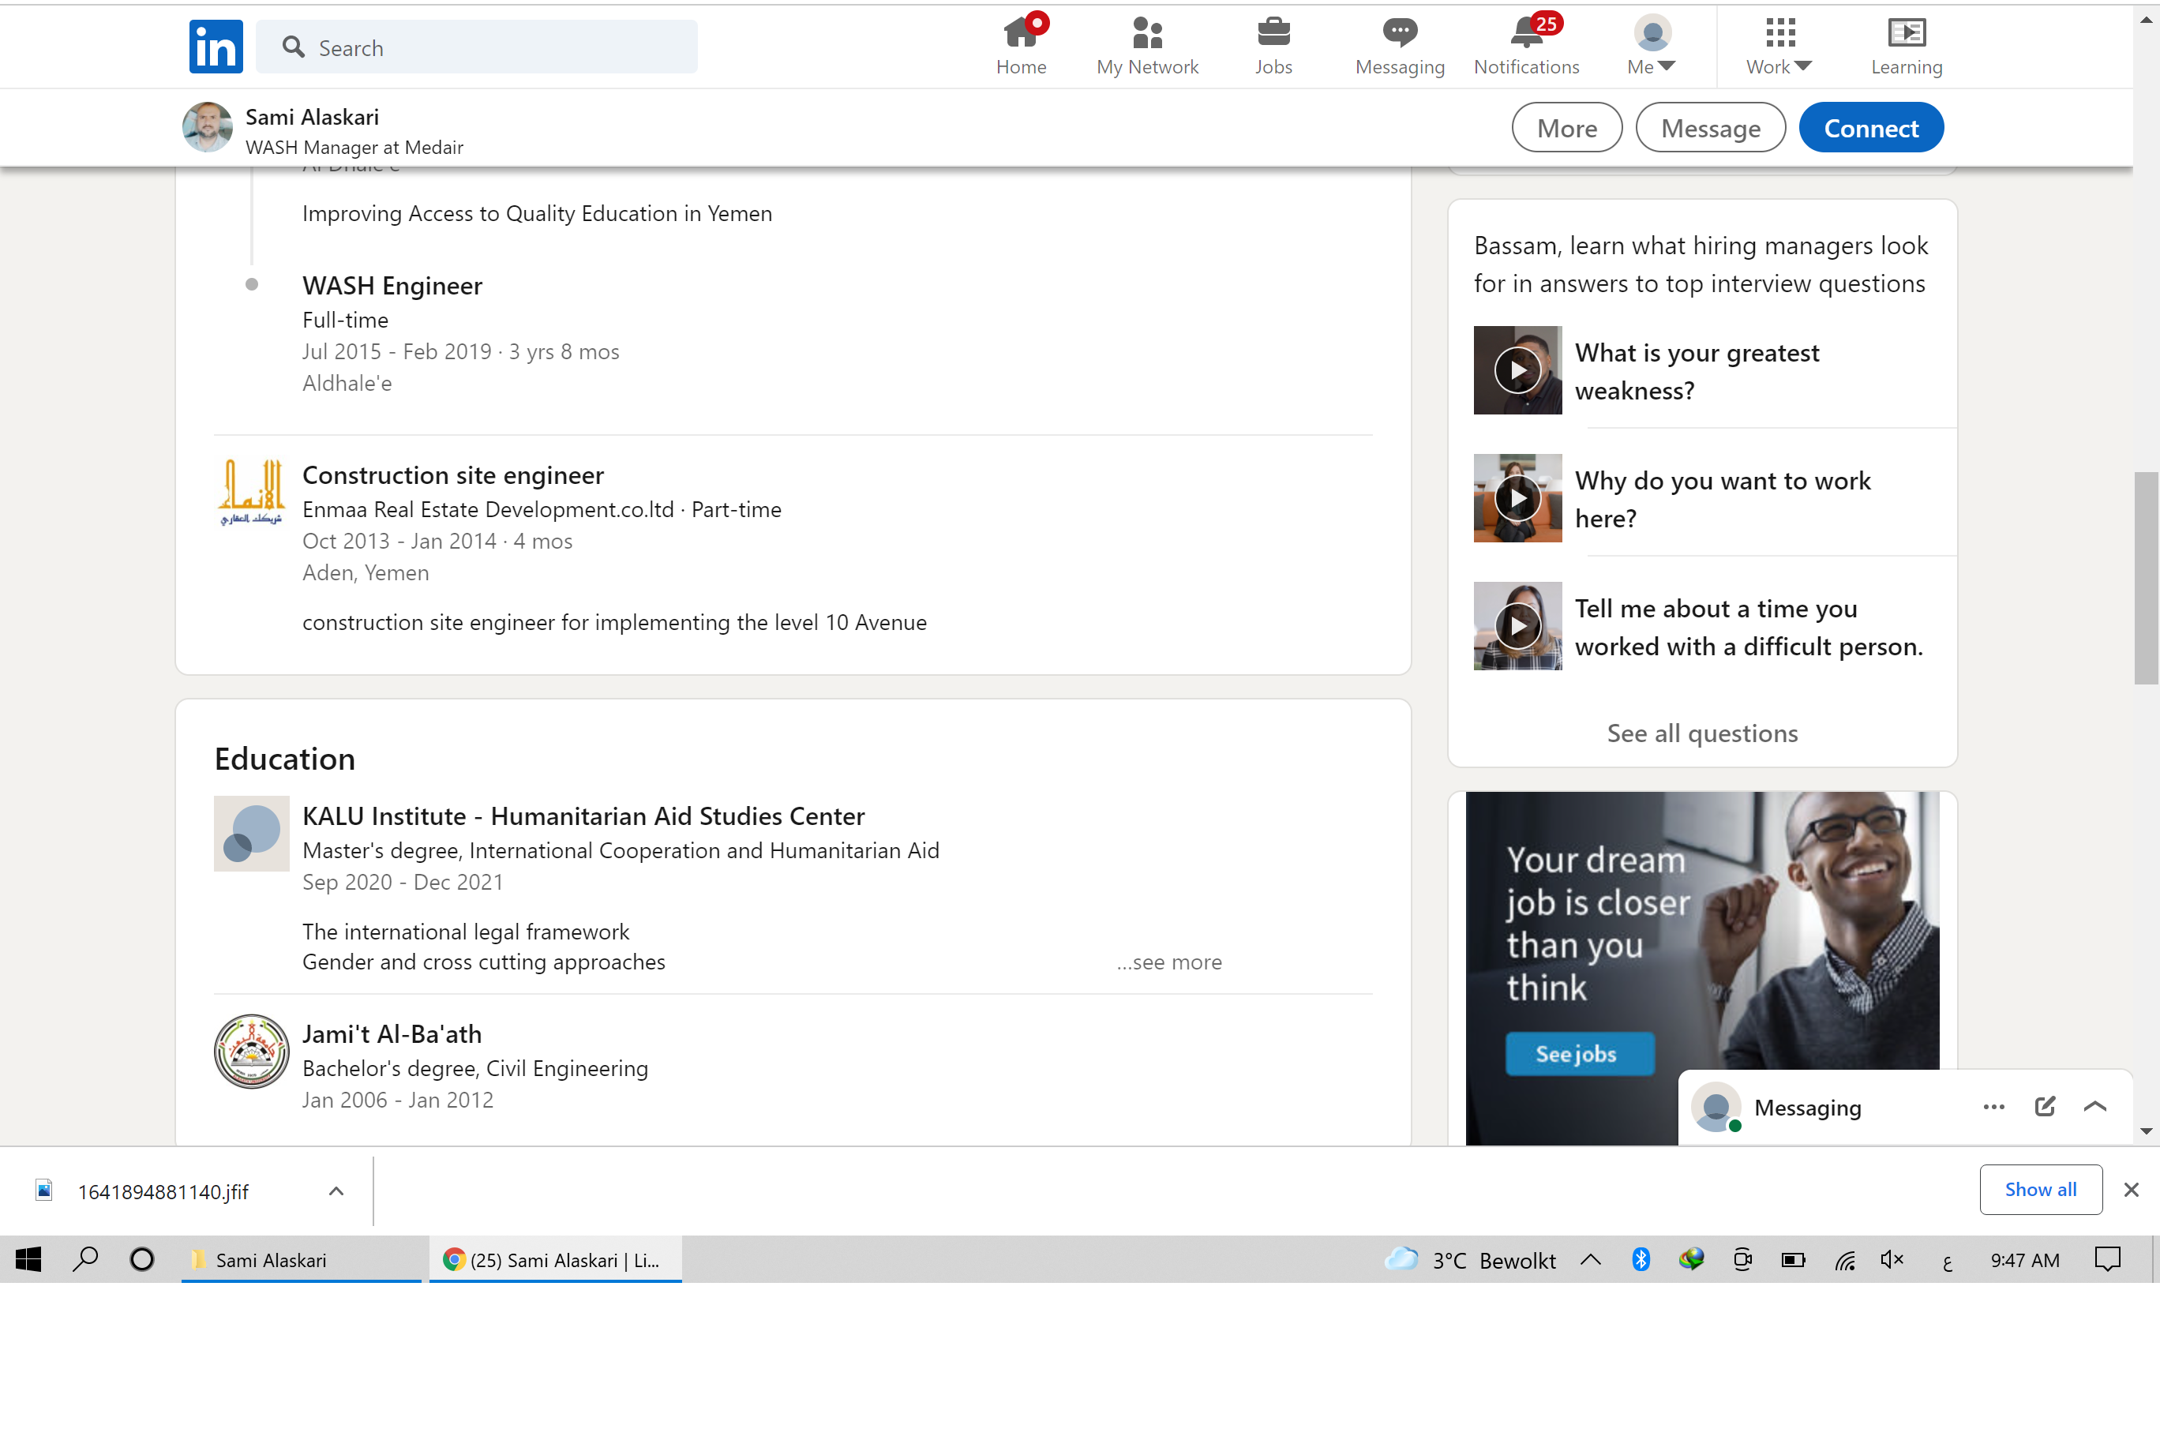Open the Messaging nav icon
The width and height of the screenshot is (2160, 1440).
click(x=1399, y=35)
